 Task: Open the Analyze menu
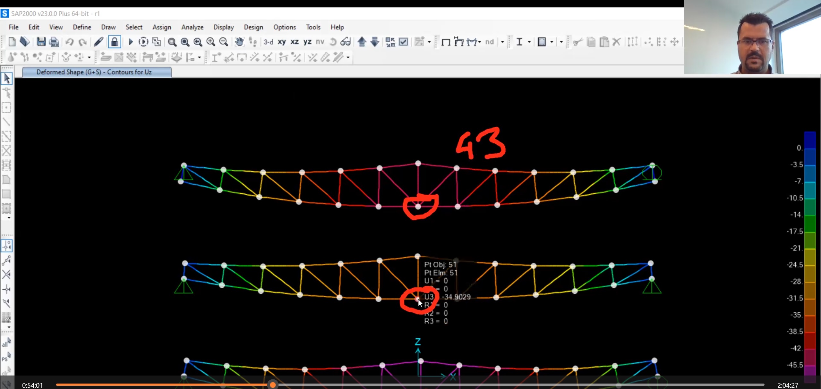(192, 27)
